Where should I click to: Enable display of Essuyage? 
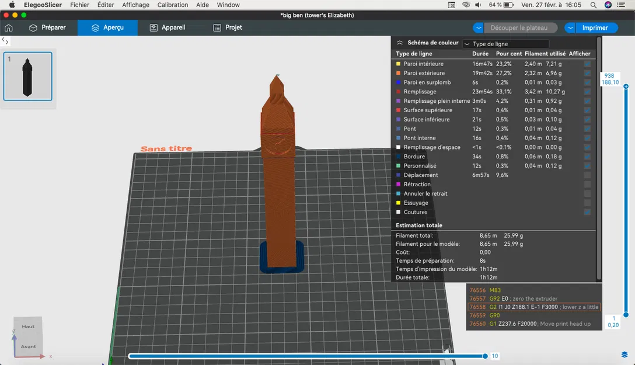tap(587, 203)
